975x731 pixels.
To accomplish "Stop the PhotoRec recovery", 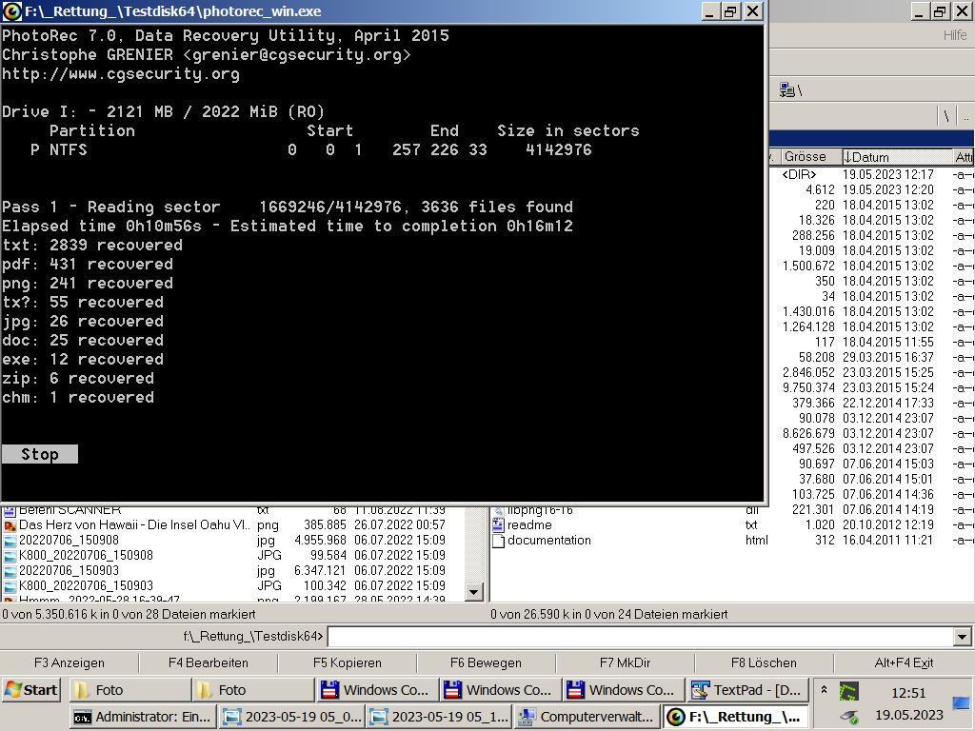I will click(x=40, y=454).
